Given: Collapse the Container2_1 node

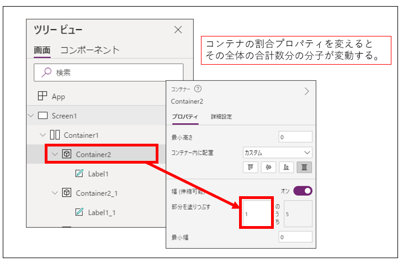Looking at the screenshot, I should (x=55, y=193).
